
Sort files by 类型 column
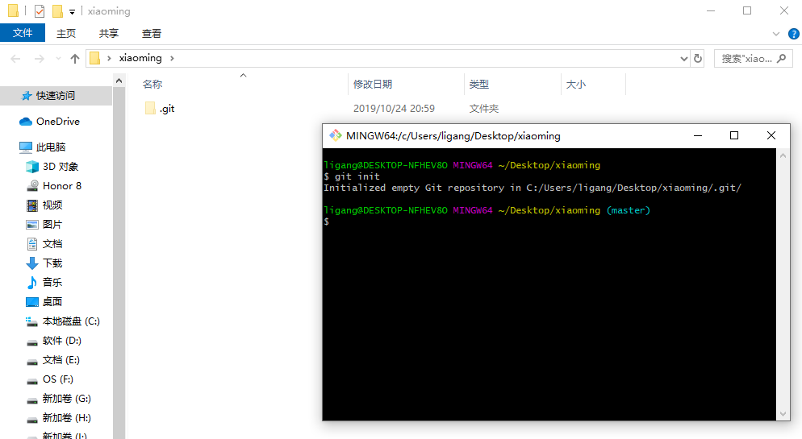click(479, 85)
